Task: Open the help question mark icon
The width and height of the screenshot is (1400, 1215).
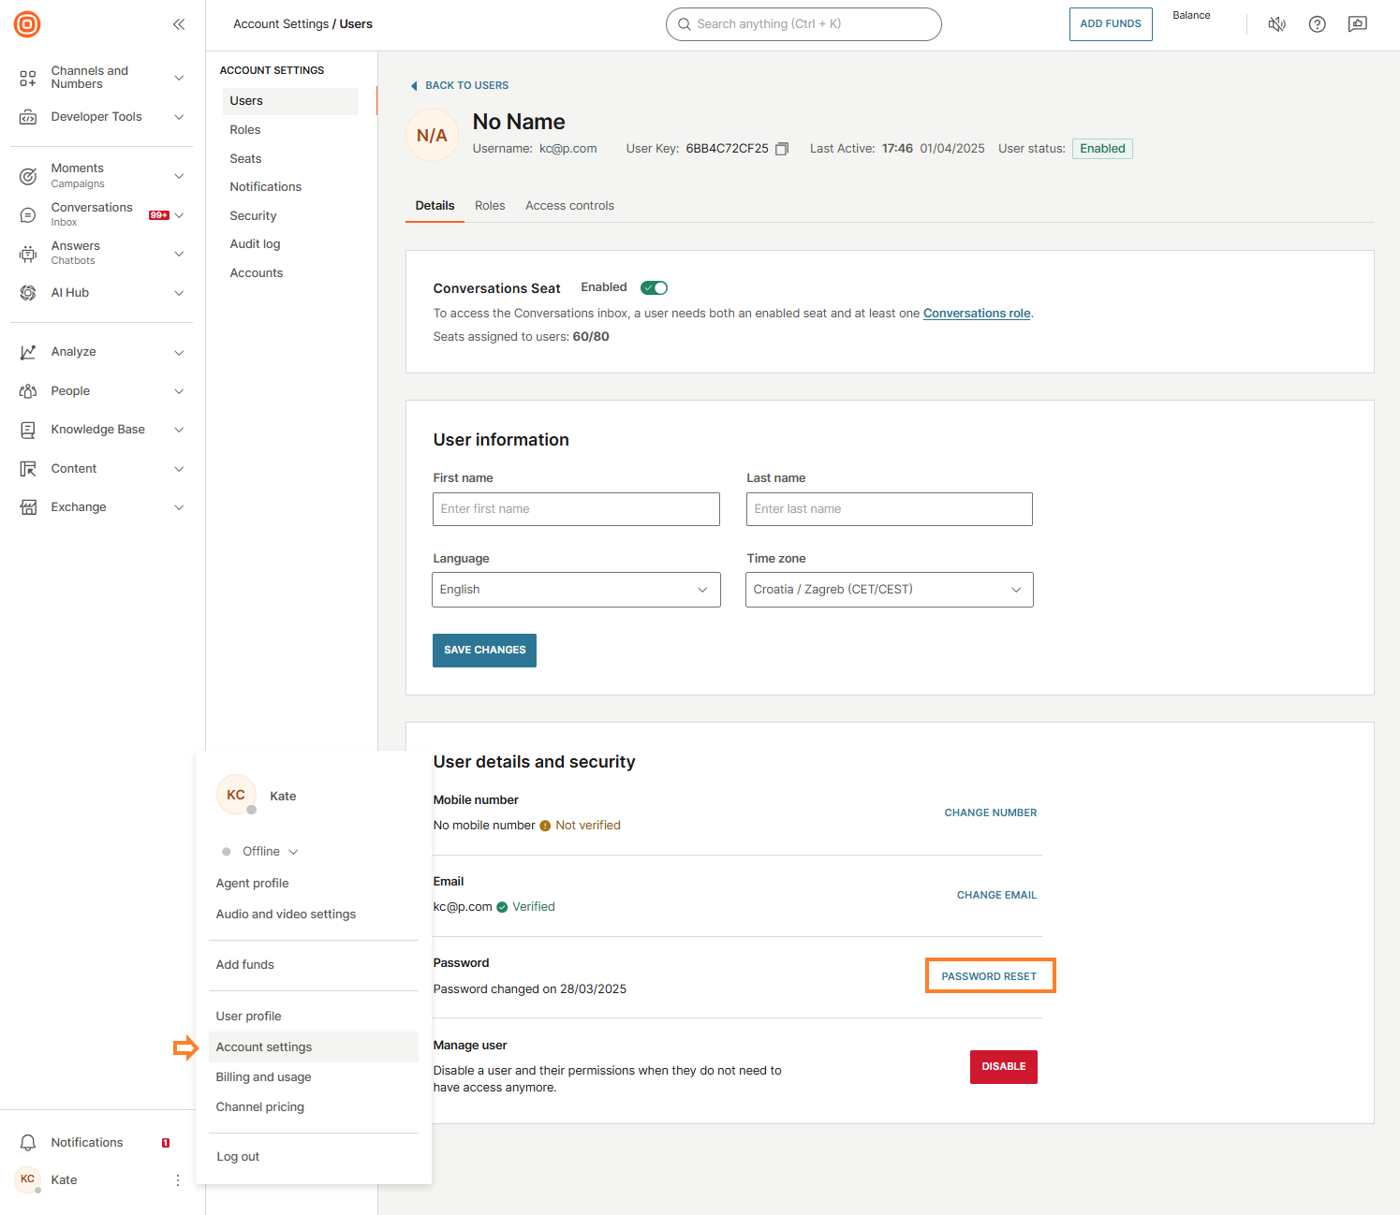Action: 1317,24
